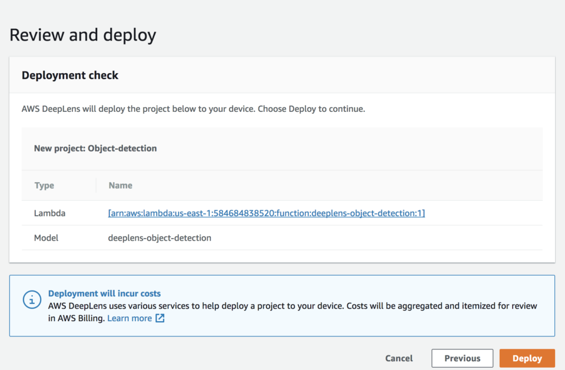This screenshot has height=370, width=565.
Task: Click the Name column header
Action: coord(120,186)
